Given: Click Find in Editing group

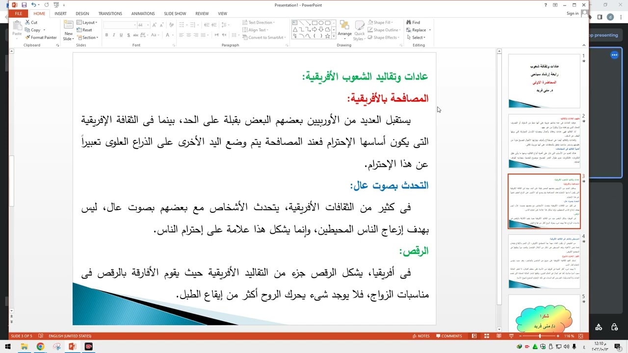Looking at the screenshot, I should tap(413, 23).
